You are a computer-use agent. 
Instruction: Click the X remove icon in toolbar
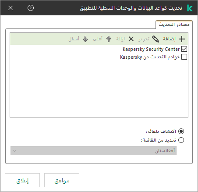click(x=131, y=39)
